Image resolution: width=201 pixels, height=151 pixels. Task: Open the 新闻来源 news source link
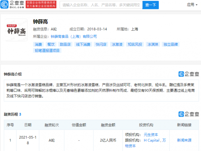pyautogui.click(x=184, y=140)
